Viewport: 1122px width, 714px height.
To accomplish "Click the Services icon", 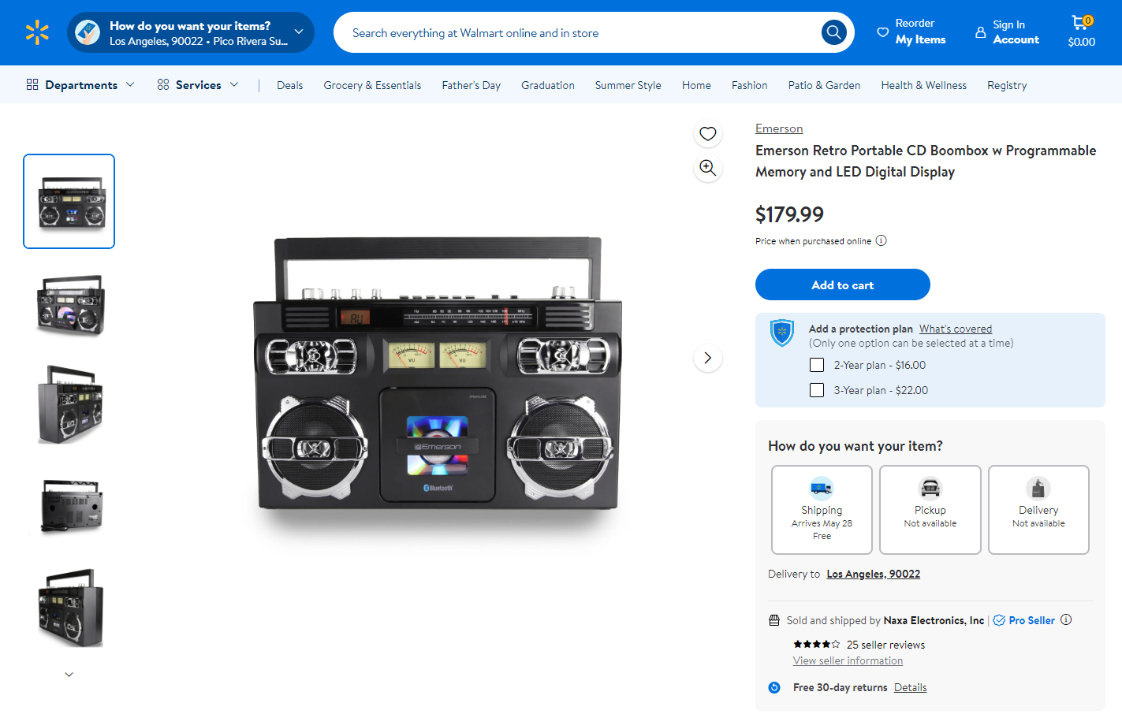I will 163,84.
